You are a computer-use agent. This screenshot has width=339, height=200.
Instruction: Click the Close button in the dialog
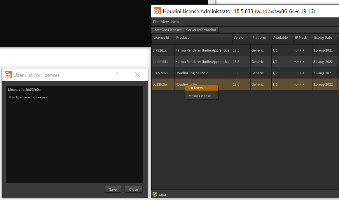pos(134,189)
